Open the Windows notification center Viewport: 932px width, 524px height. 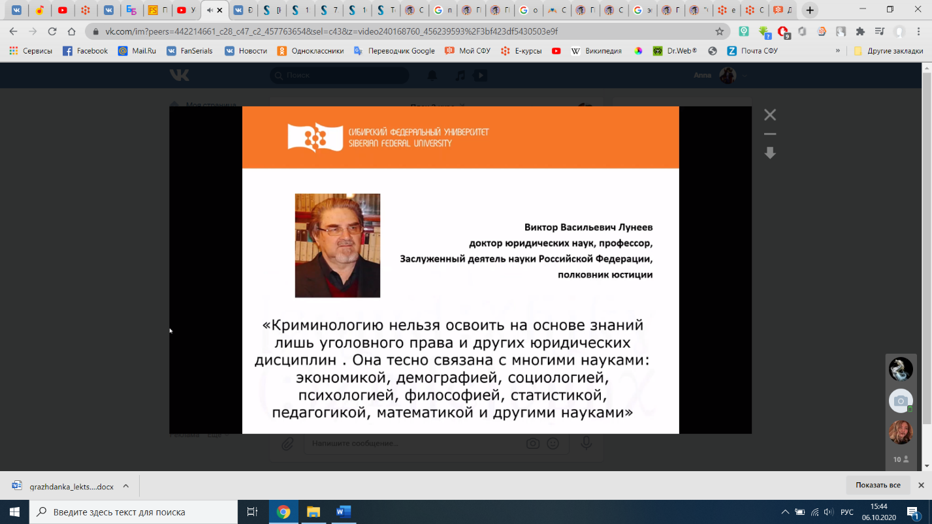(x=913, y=512)
